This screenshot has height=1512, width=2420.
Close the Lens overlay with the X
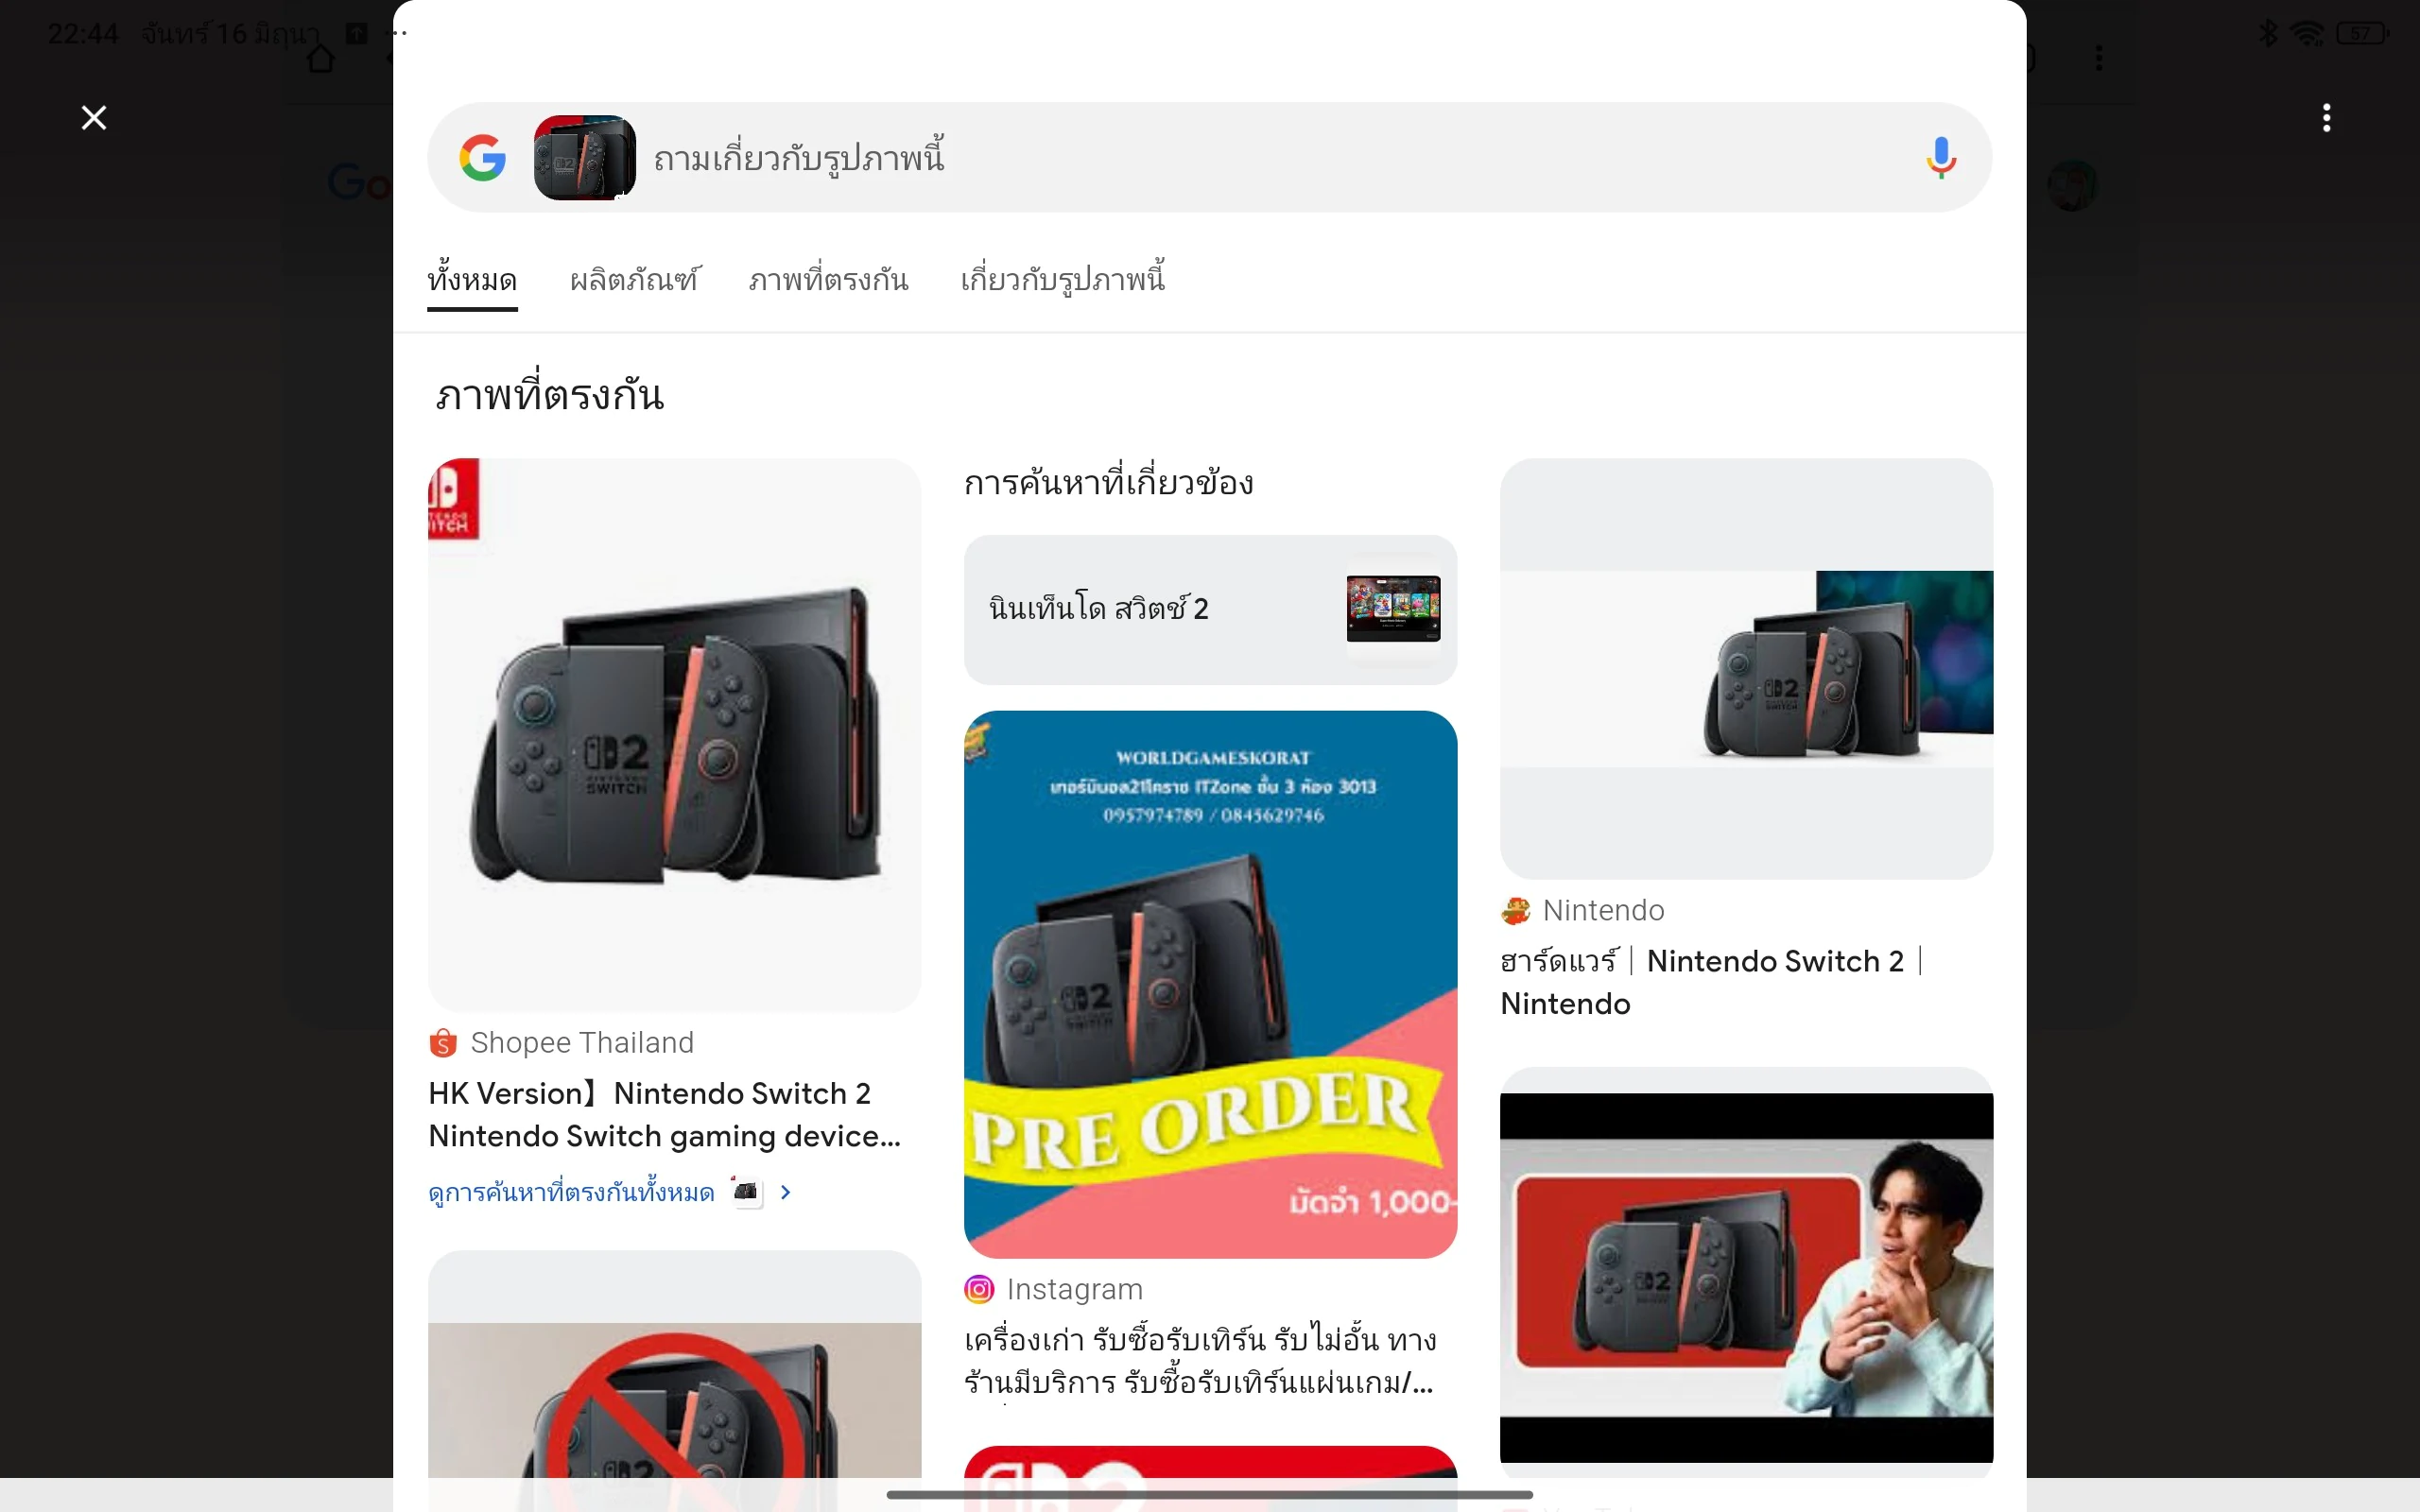94,118
